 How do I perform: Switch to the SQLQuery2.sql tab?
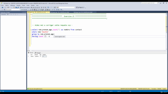pyautogui.click(x=60, y=12)
